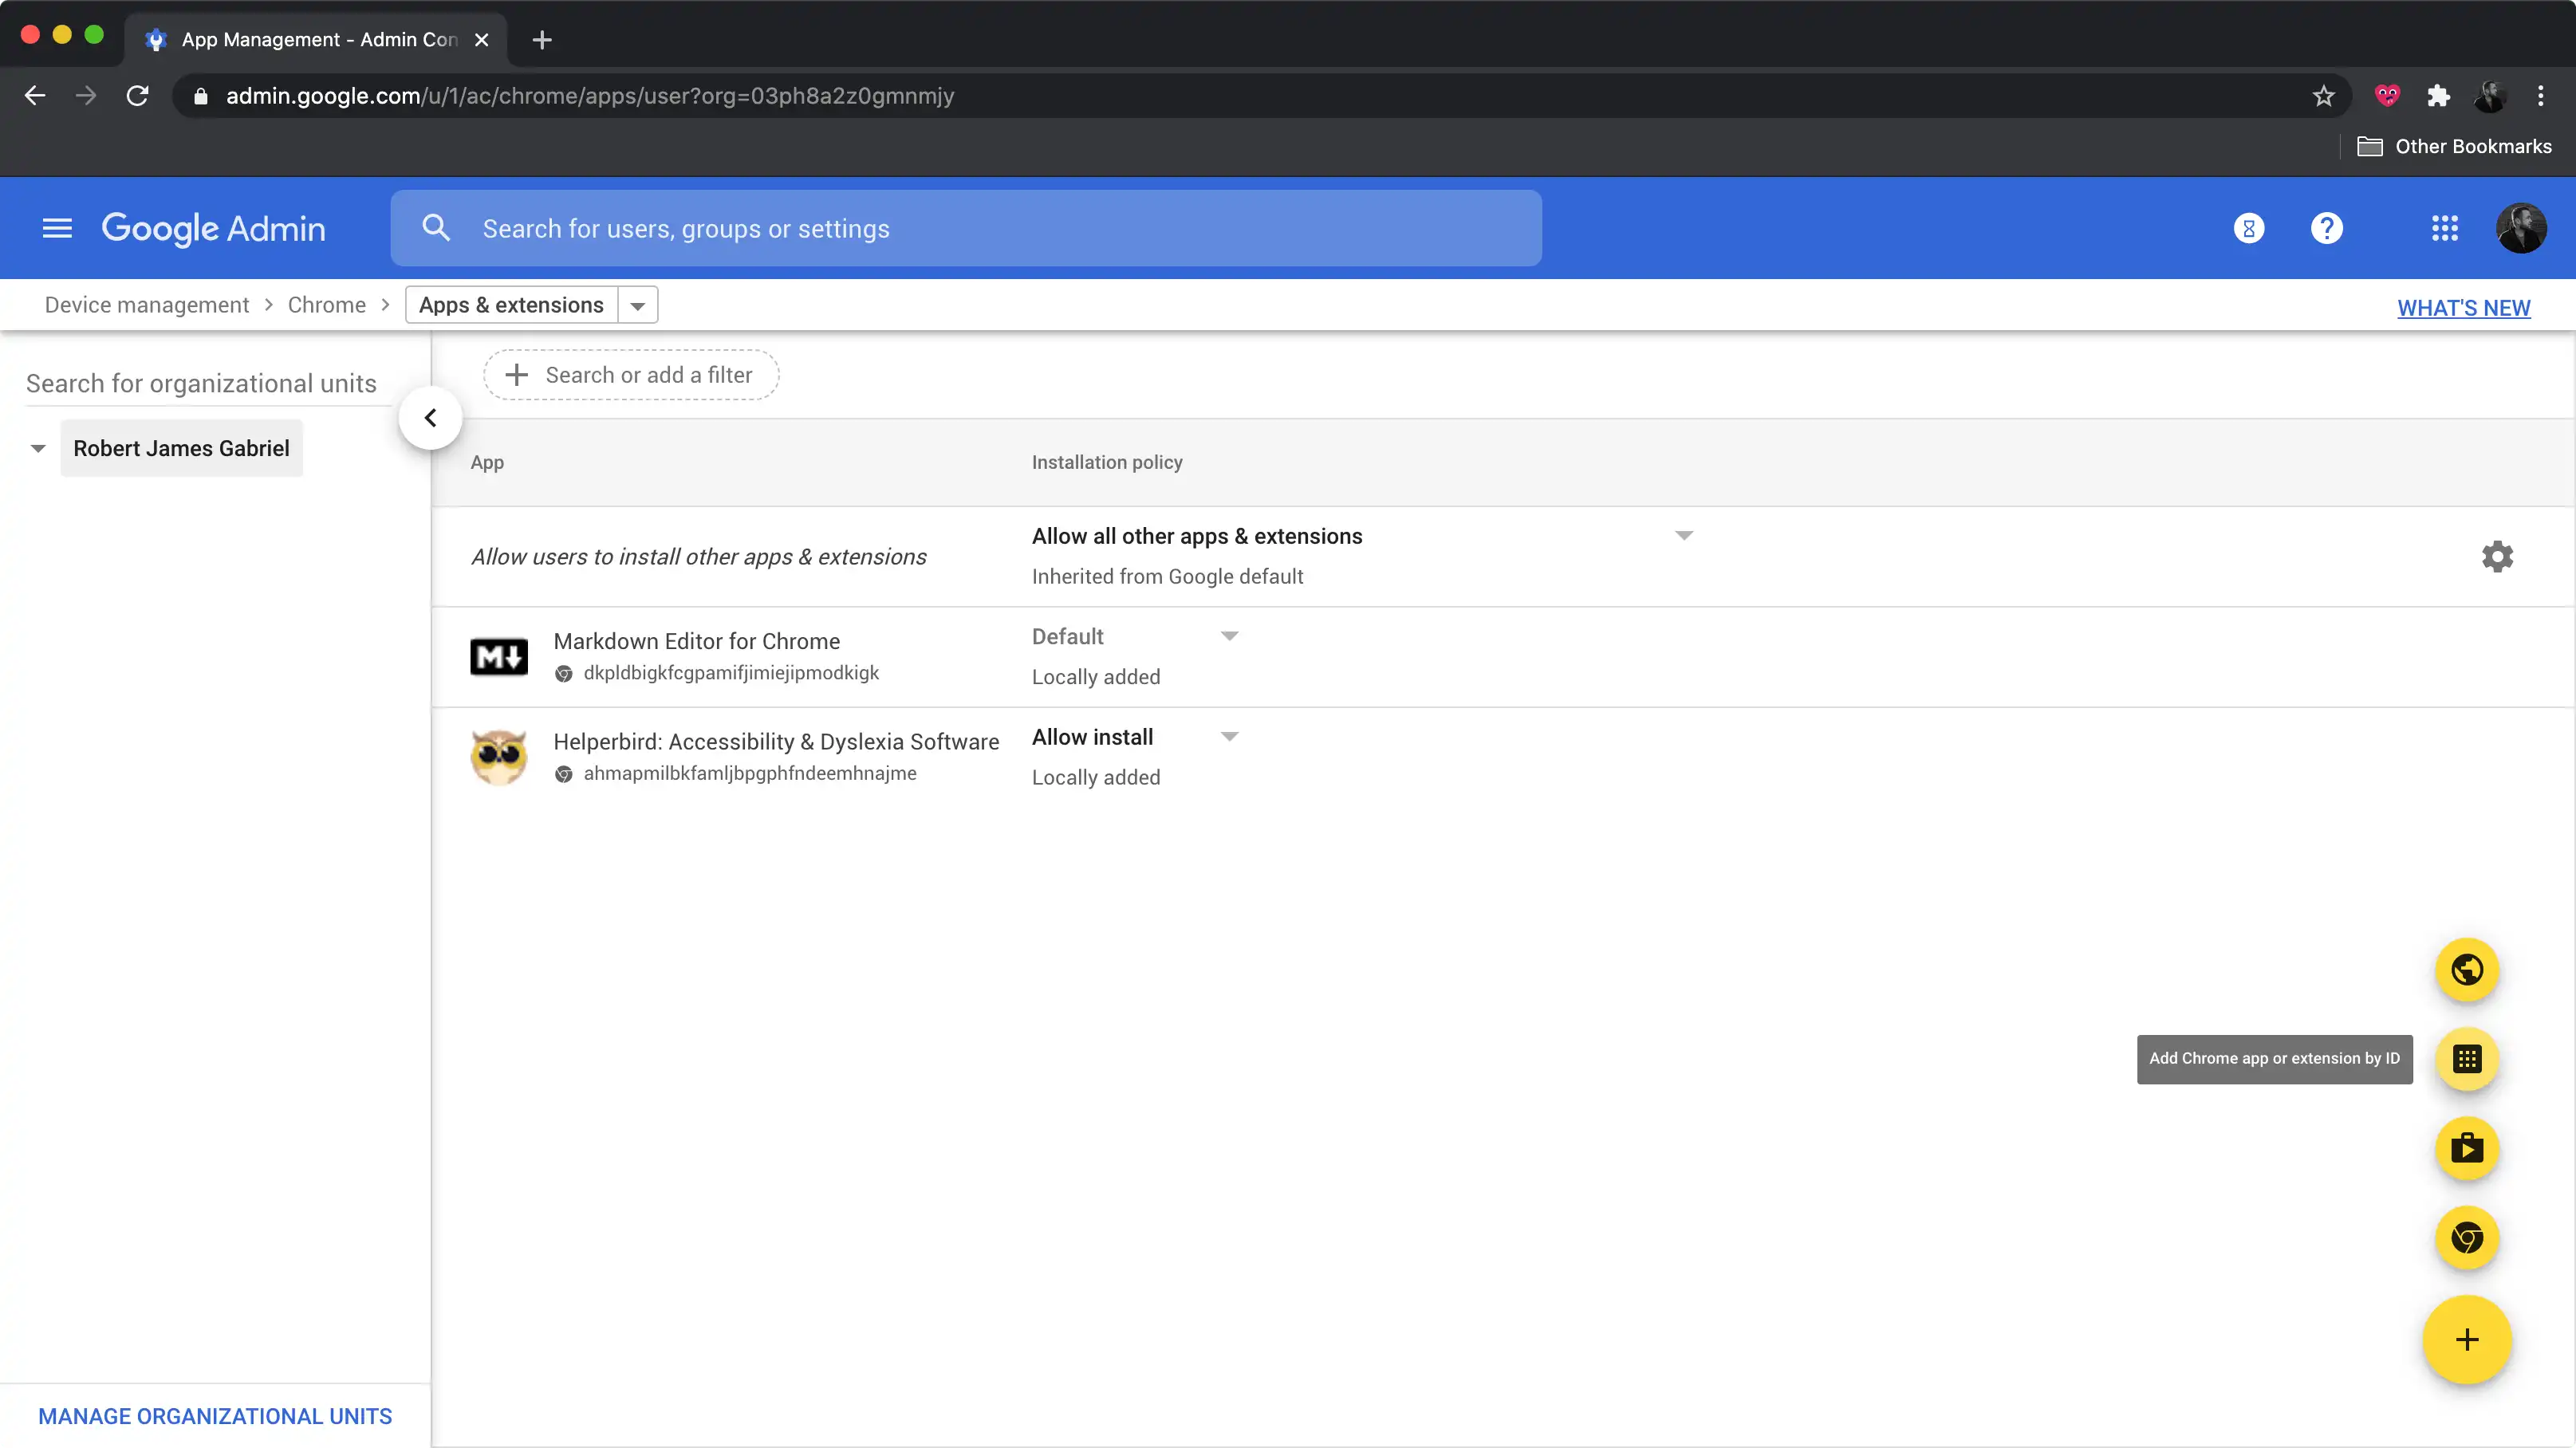Screen dimensions: 2576x1448
Task: Reload the current page
Action: [x=138, y=96]
